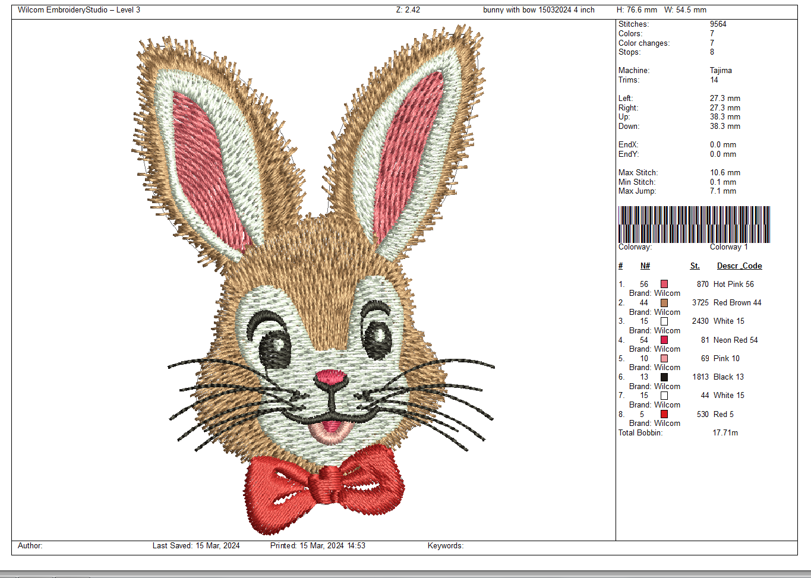Click the first White 15 swatch in row 3
This screenshot has width=811, height=578.
click(664, 321)
